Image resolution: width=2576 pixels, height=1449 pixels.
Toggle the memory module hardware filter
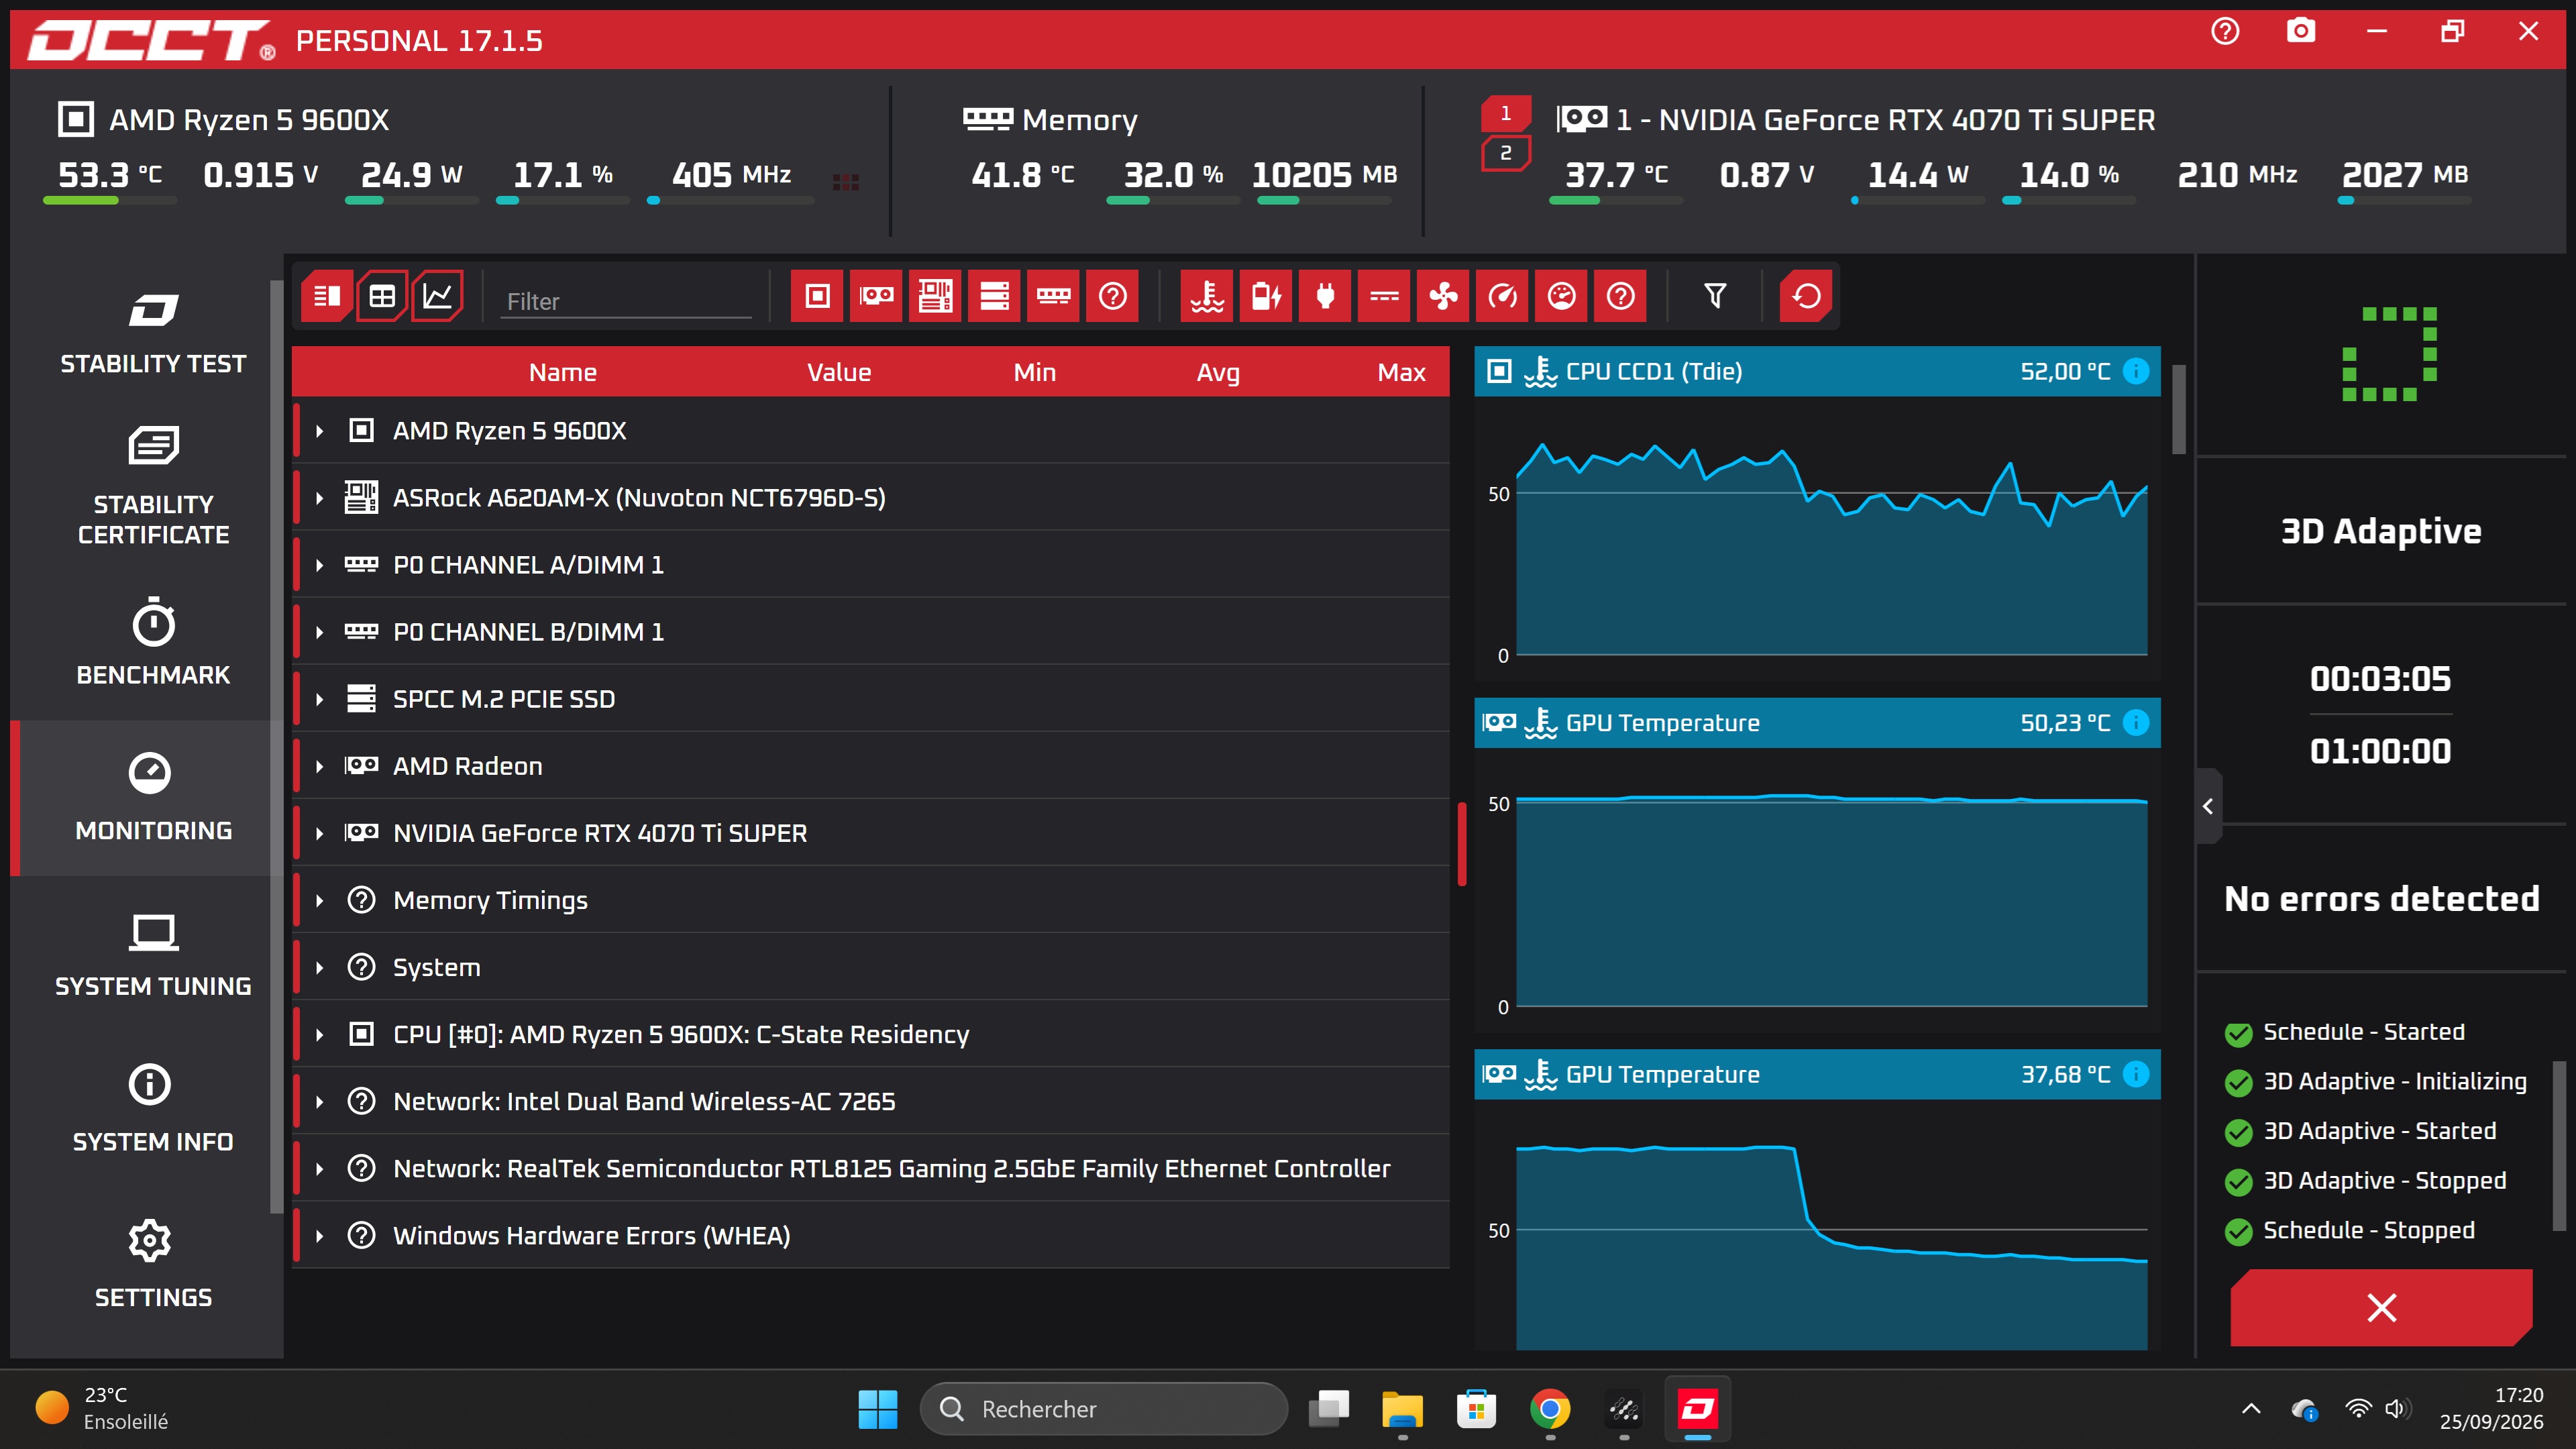pyautogui.click(x=1053, y=296)
